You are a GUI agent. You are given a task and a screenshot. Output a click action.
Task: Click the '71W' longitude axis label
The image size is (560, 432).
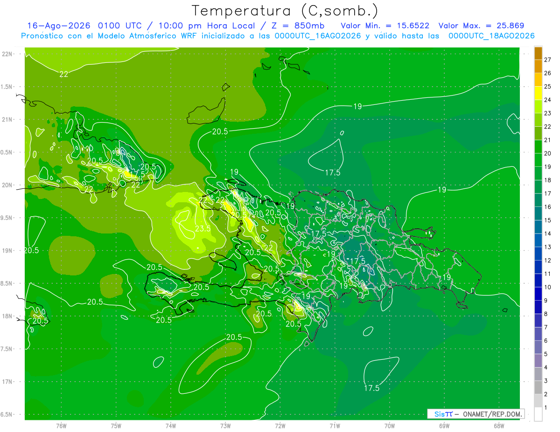[335, 425]
